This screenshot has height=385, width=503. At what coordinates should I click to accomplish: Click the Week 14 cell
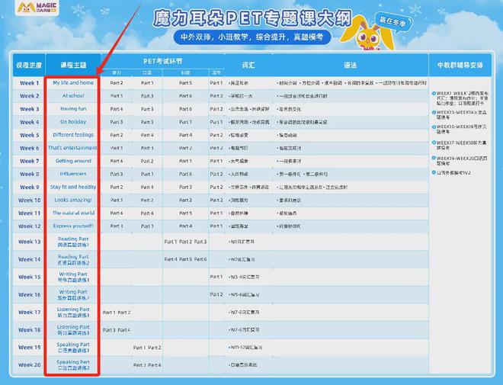pos(29,259)
